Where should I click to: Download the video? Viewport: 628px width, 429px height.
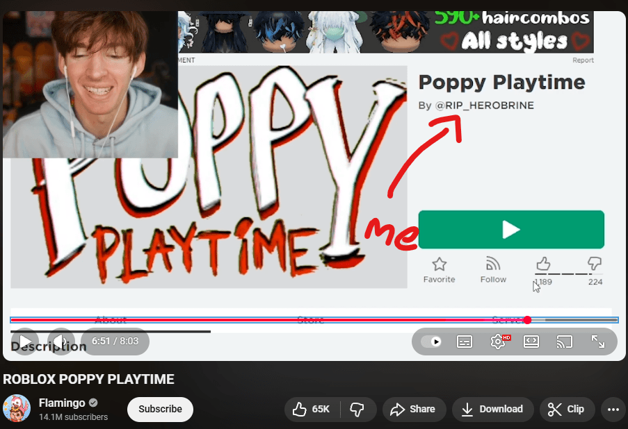pyautogui.click(x=493, y=409)
